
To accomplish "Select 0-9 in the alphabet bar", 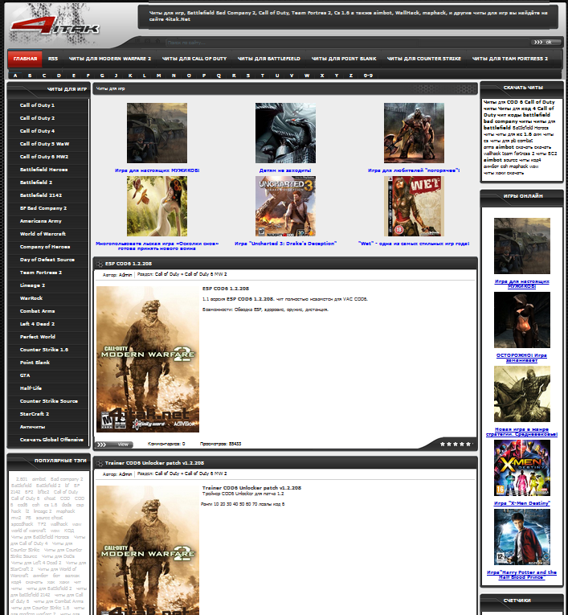I will pos(368,76).
